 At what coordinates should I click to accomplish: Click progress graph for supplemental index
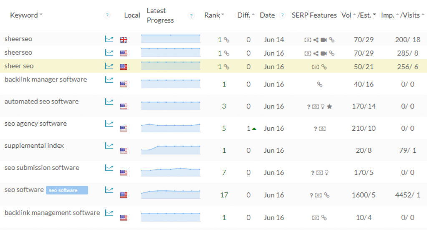click(x=171, y=150)
